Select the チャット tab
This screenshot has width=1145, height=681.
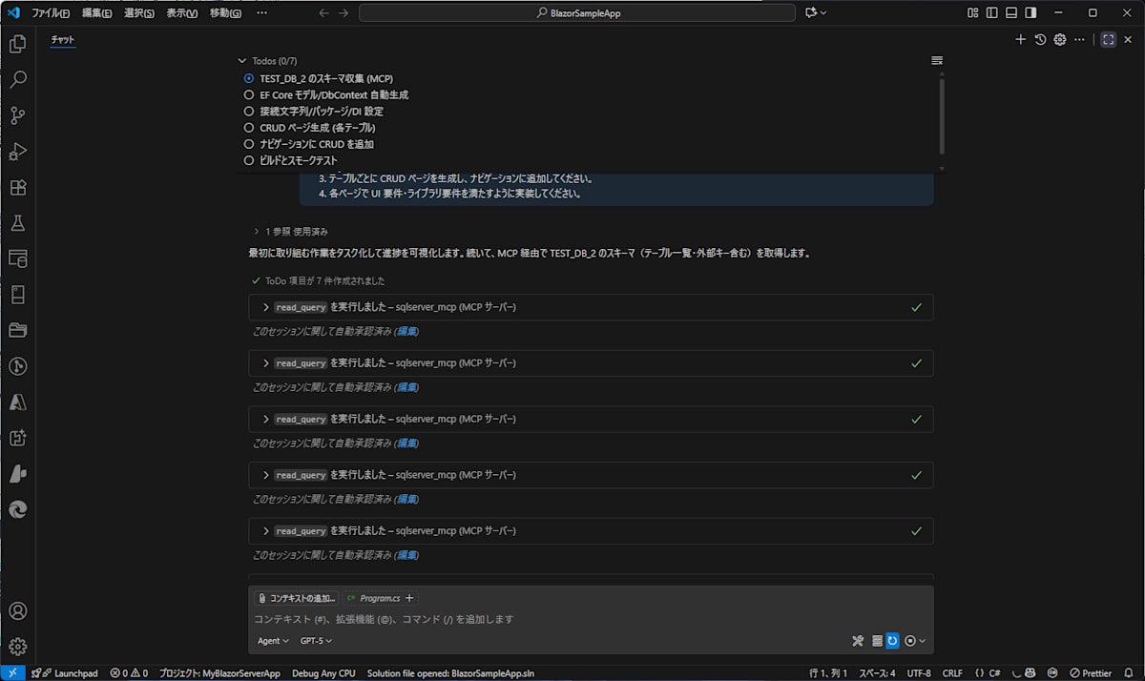63,40
